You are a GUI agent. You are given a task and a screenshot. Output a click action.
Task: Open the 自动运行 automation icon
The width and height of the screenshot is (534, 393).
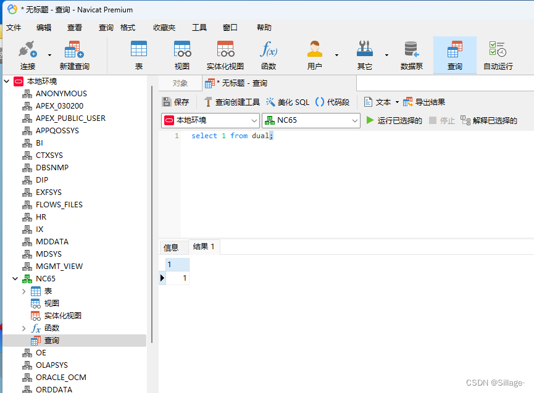(x=498, y=55)
